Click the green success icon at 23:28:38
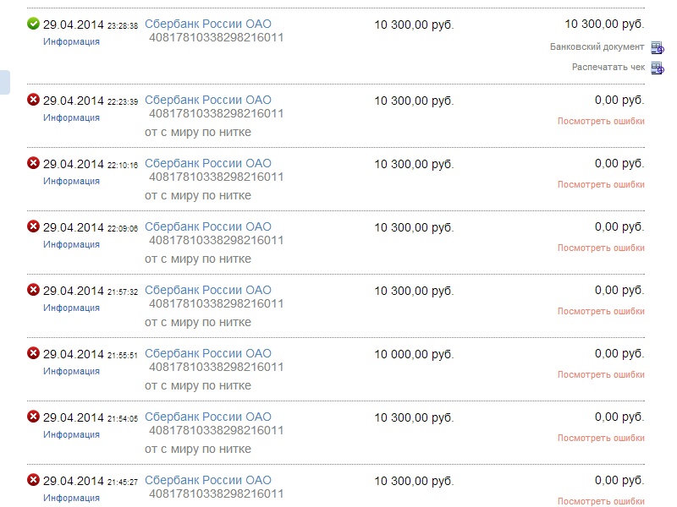Viewport: 677px width, 507px height. click(x=33, y=24)
